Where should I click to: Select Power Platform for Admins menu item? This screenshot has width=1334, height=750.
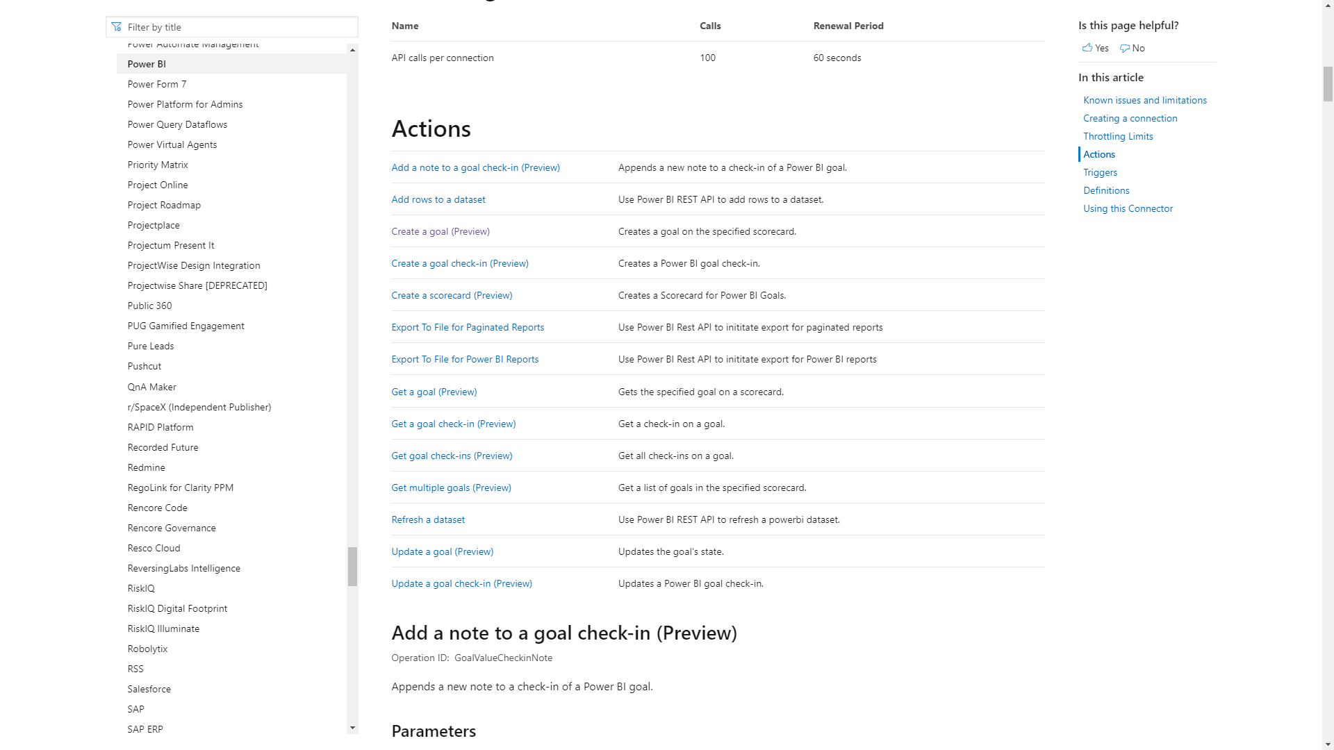point(184,103)
